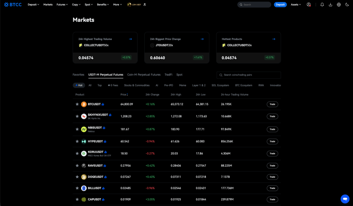
Task: Favorite NBISUSDT with its star
Action: 77,129
